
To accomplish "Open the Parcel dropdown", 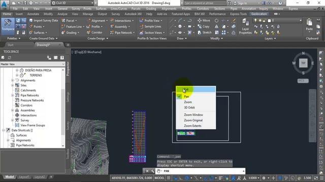I will tap(69, 21).
